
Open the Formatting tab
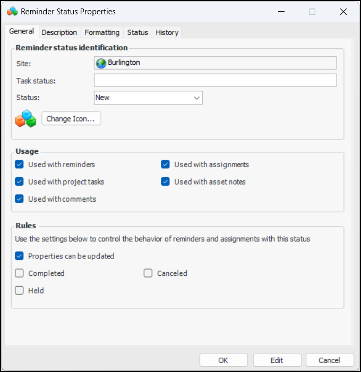[102, 32]
